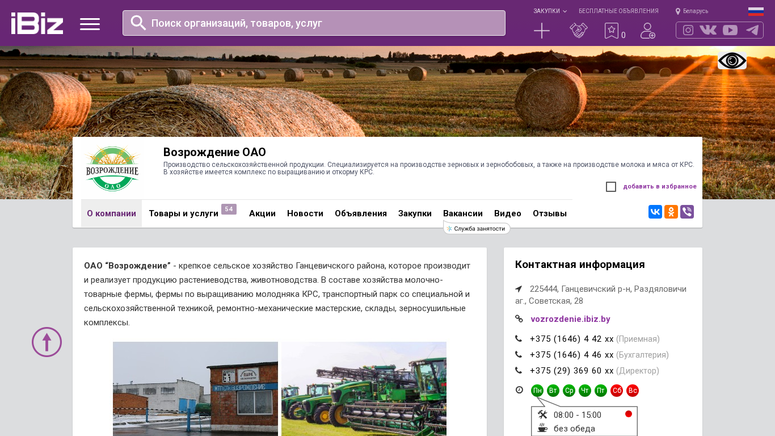Click the plus add icon in header
775x436 pixels.
click(x=542, y=31)
